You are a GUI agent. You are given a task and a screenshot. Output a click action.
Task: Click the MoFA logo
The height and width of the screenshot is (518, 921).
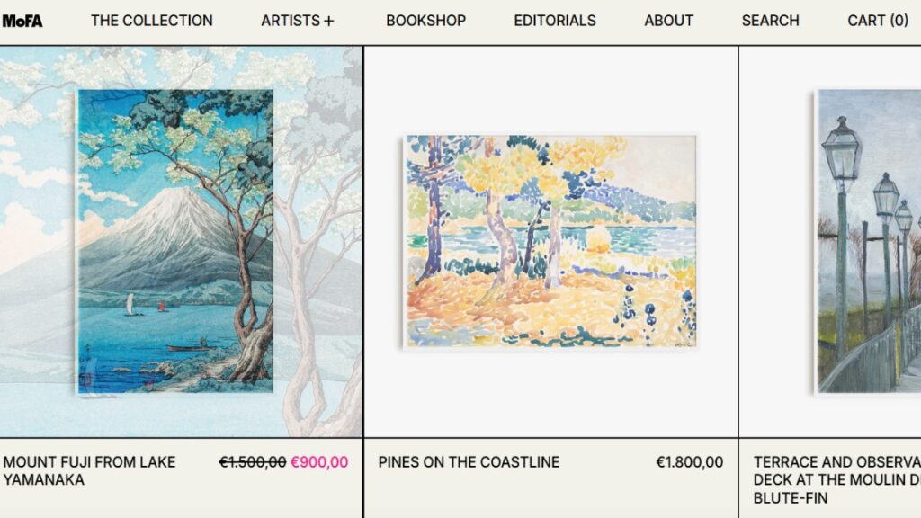pyautogui.click(x=22, y=22)
